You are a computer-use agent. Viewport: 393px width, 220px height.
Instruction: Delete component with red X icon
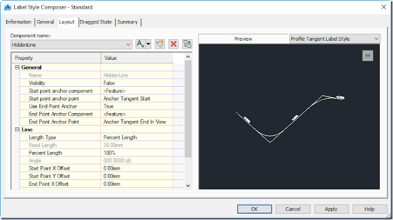pyautogui.click(x=173, y=44)
